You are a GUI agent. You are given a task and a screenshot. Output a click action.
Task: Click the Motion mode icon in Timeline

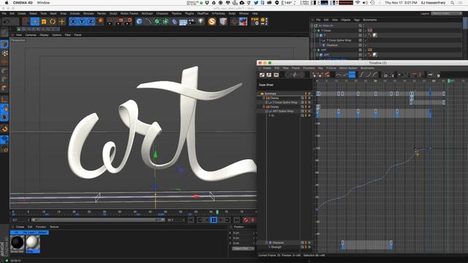click(276, 75)
